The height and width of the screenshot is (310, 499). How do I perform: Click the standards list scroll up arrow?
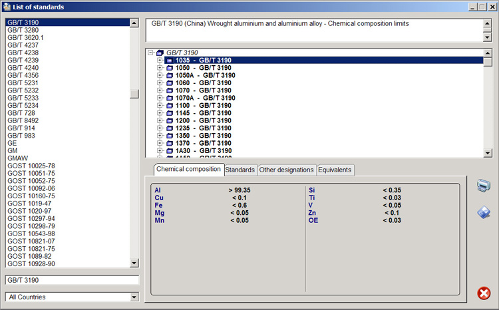[134, 23]
